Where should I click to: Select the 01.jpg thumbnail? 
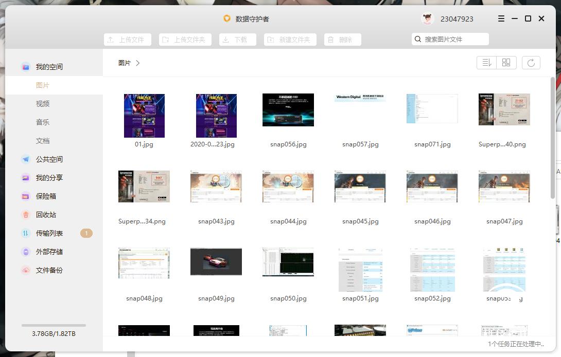pyautogui.click(x=144, y=116)
